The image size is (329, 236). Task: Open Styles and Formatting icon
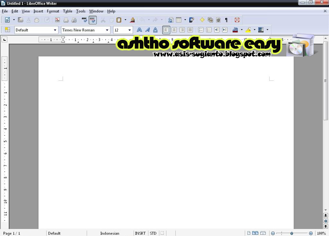[8, 30]
